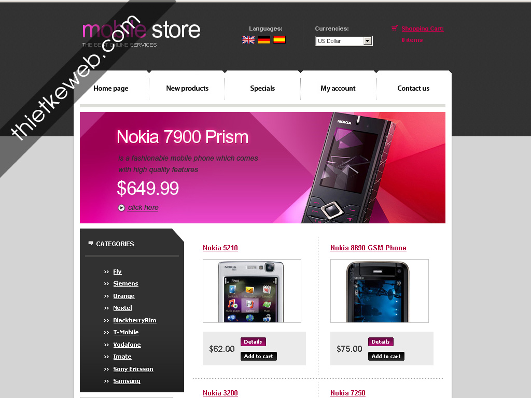Open the Sony Ericsson category
This screenshot has width=531, height=398.
[x=133, y=369]
